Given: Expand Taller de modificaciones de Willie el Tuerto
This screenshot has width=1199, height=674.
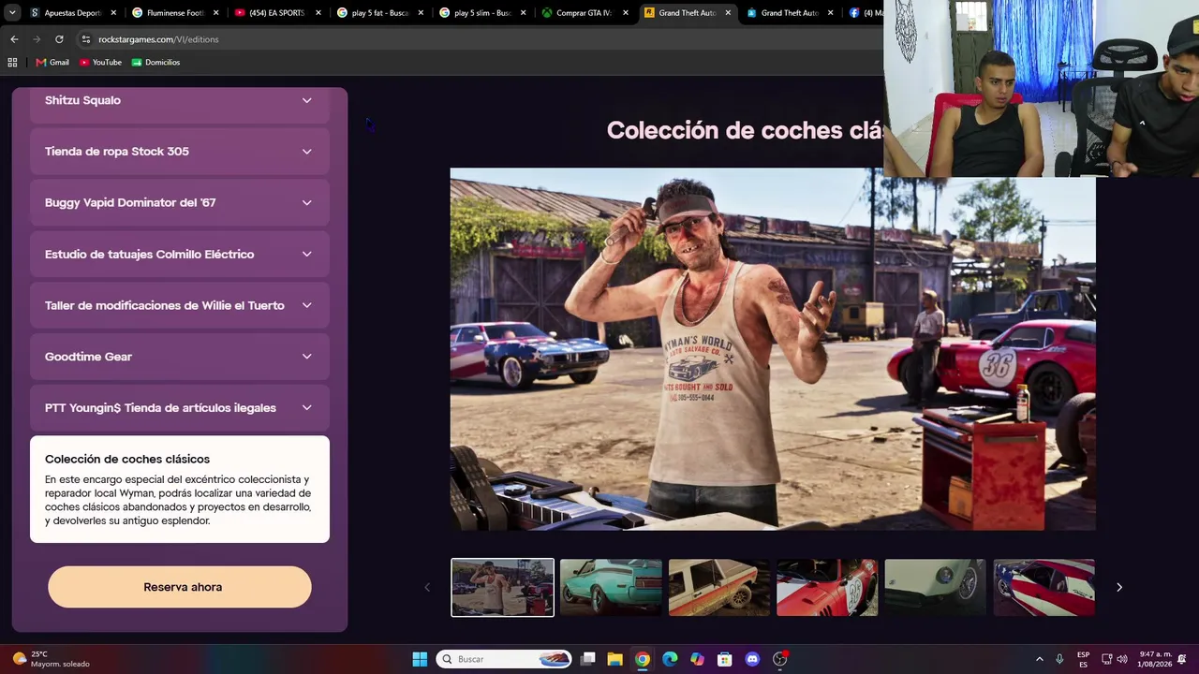Looking at the screenshot, I should tap(180, 305).
